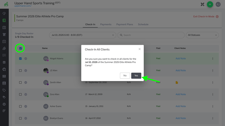Image resolution: width=225 pixels, height=126 pixels.
Task: Open the price tag icon in sidebar
Action: [x=4, y=90]
